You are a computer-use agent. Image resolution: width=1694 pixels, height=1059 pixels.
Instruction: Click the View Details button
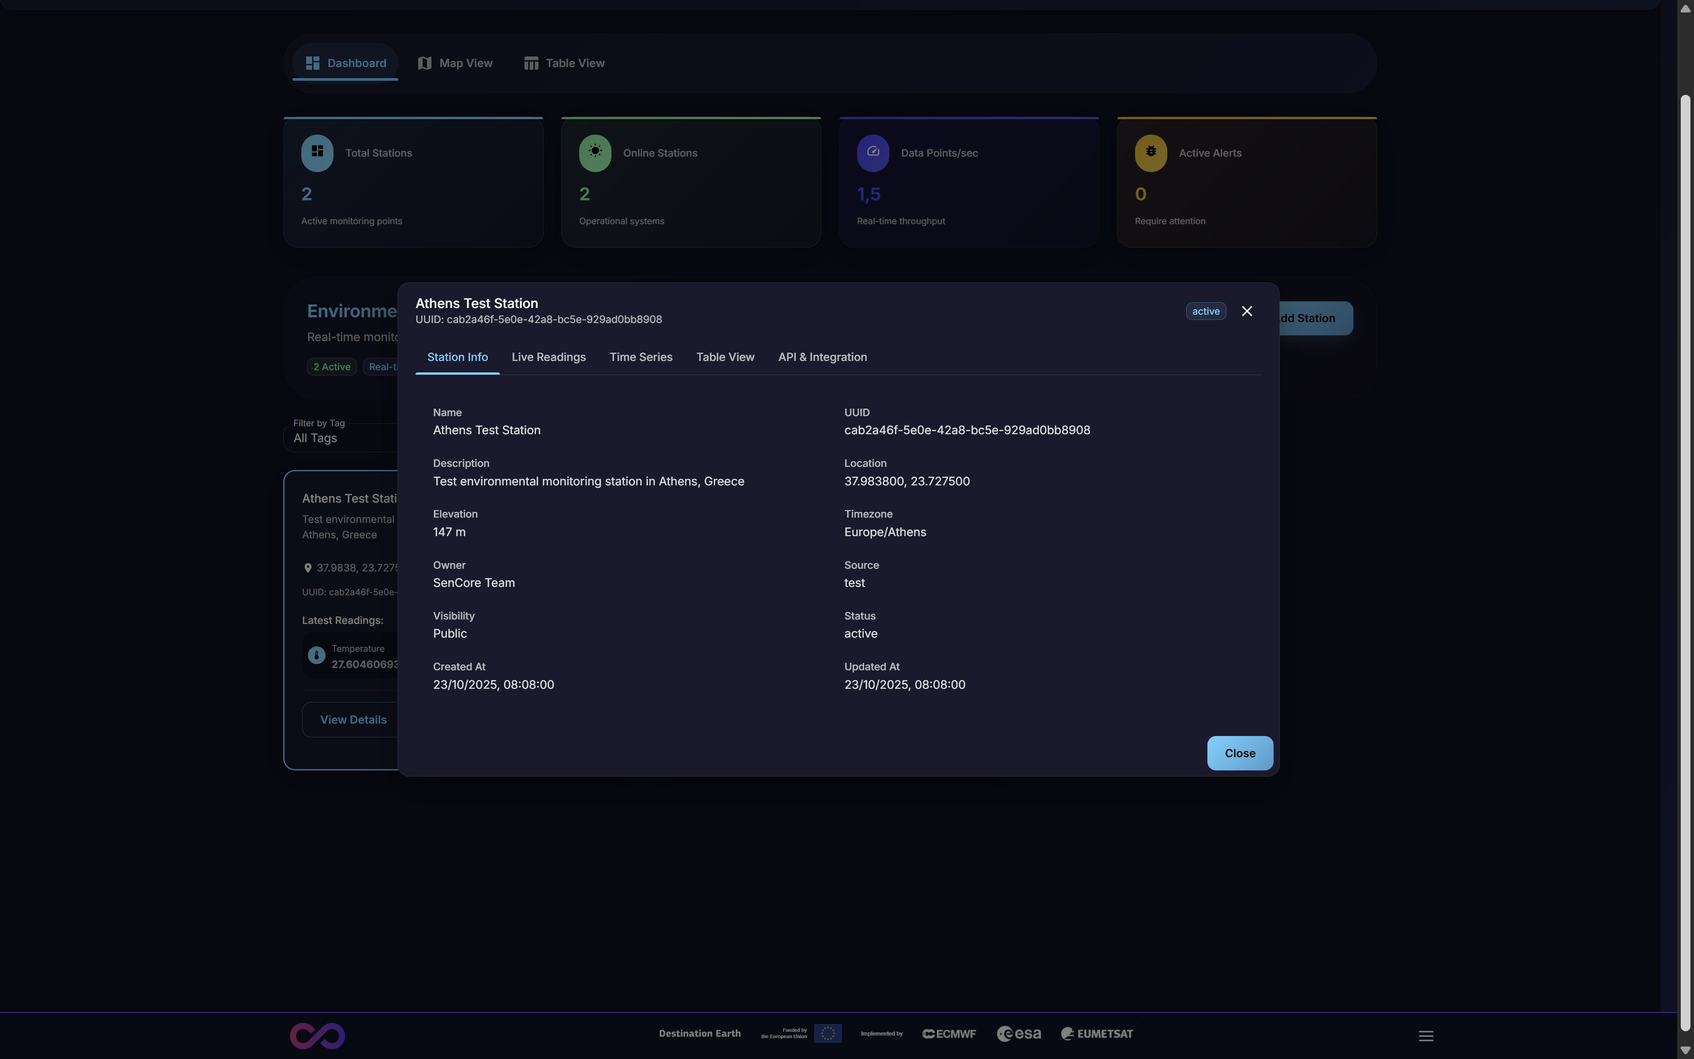pyautogui.click(x=353, y=719)
